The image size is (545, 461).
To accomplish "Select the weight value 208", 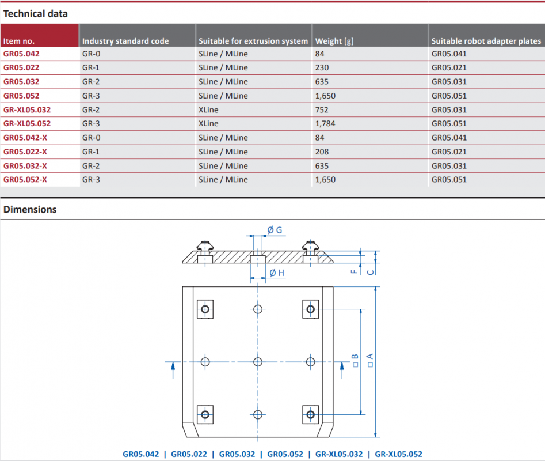I will pos(322,152).
